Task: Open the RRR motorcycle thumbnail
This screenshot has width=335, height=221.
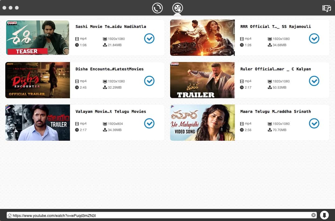Action: coord(202,38)
